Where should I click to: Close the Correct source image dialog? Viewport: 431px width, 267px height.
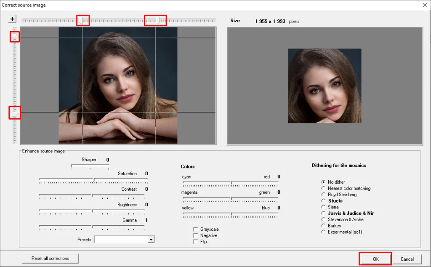tap(424, 5)
